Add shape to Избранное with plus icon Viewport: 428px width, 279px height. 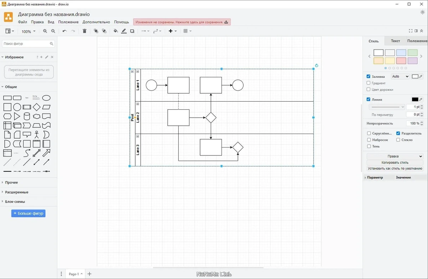click(x=41, y=57)
